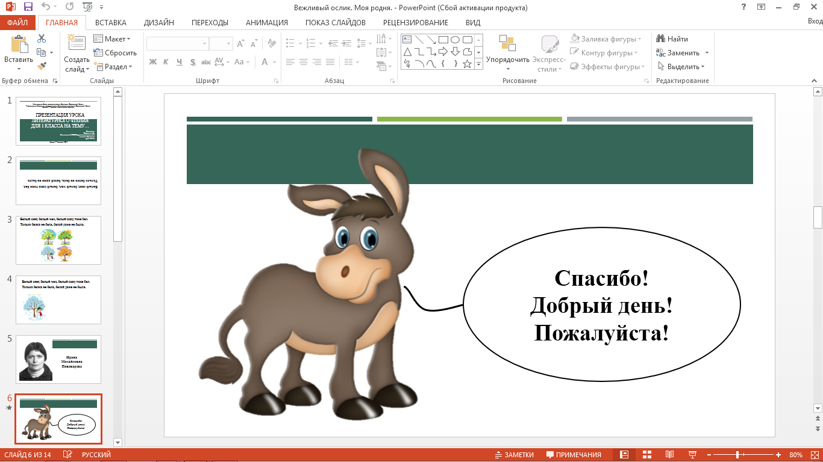
Task: Click the Сбросить reset button
Action: coord(115,53)
